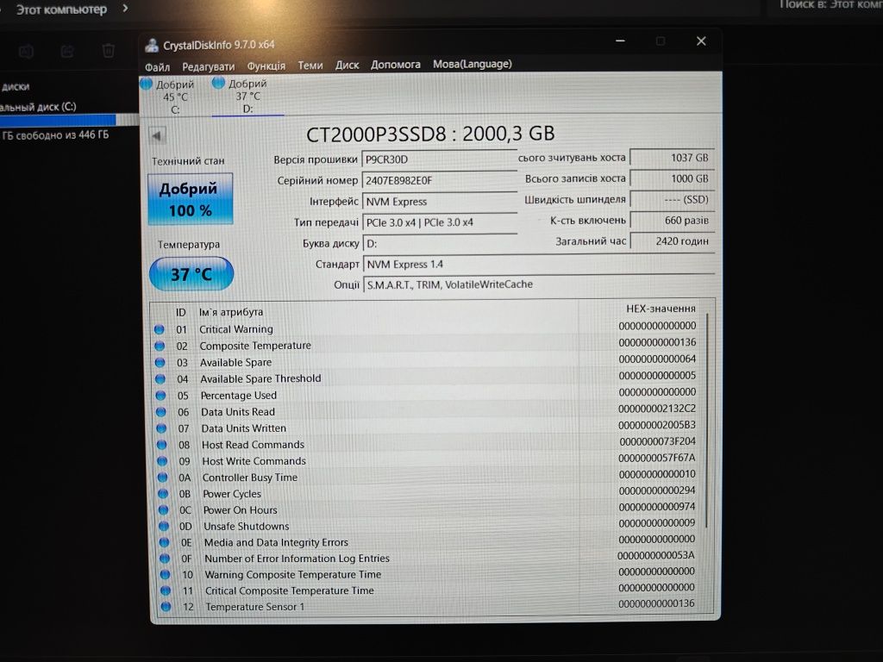Viewport: 883px width, 662px height.
Task: Open the Теми menu
Action: (x=310, y=66)
